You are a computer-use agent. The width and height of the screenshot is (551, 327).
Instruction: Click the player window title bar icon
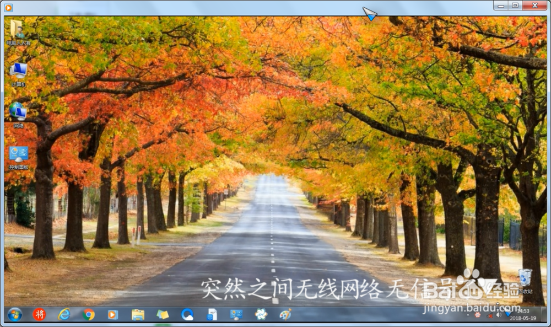pyautogui.click(x=8, y=7)
